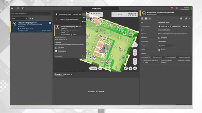Open the three-dots menu on incident popup
The height and width of the screenshot is (113, 202).
[84, 27]
